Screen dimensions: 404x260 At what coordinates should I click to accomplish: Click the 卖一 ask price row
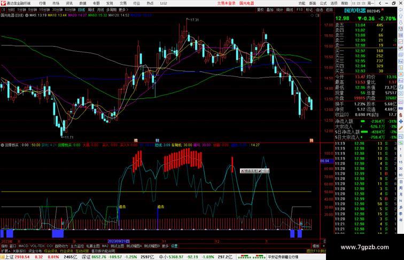click(366, 45)
